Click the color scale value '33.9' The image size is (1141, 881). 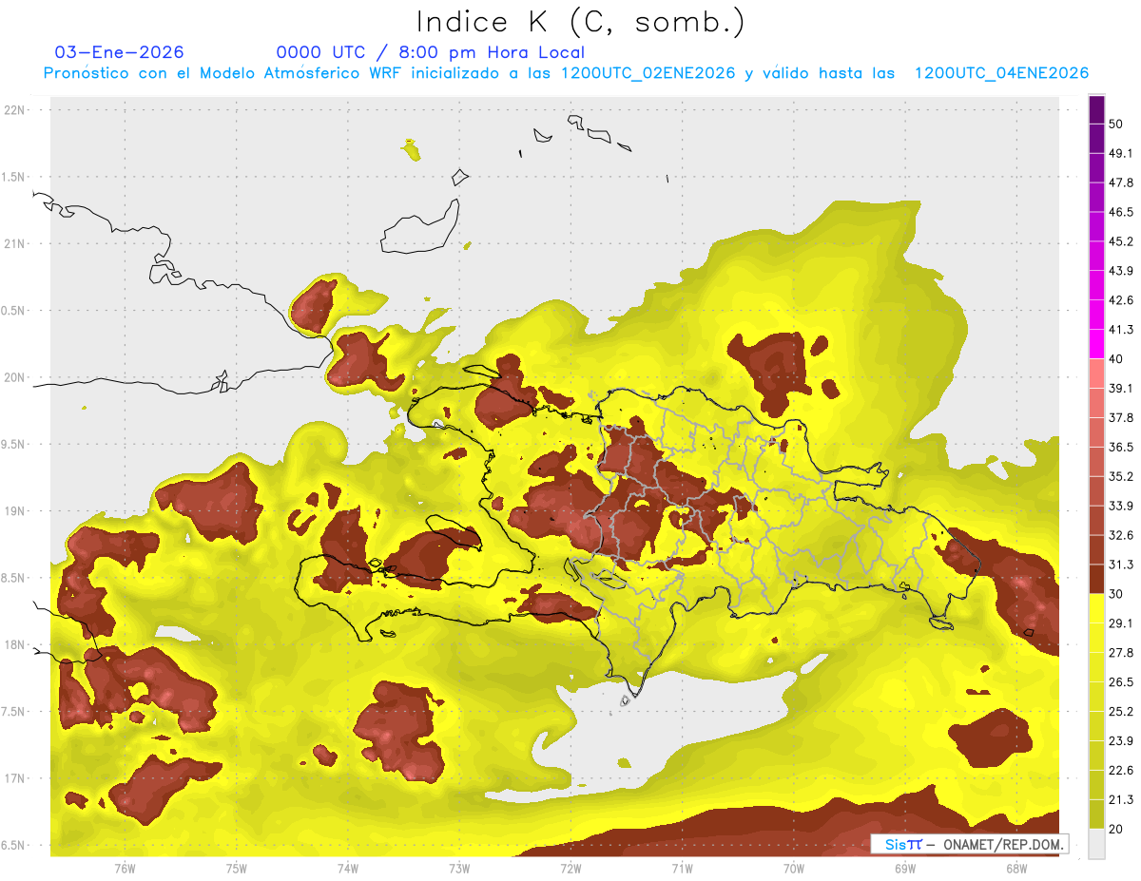(x=1121, y=506)
